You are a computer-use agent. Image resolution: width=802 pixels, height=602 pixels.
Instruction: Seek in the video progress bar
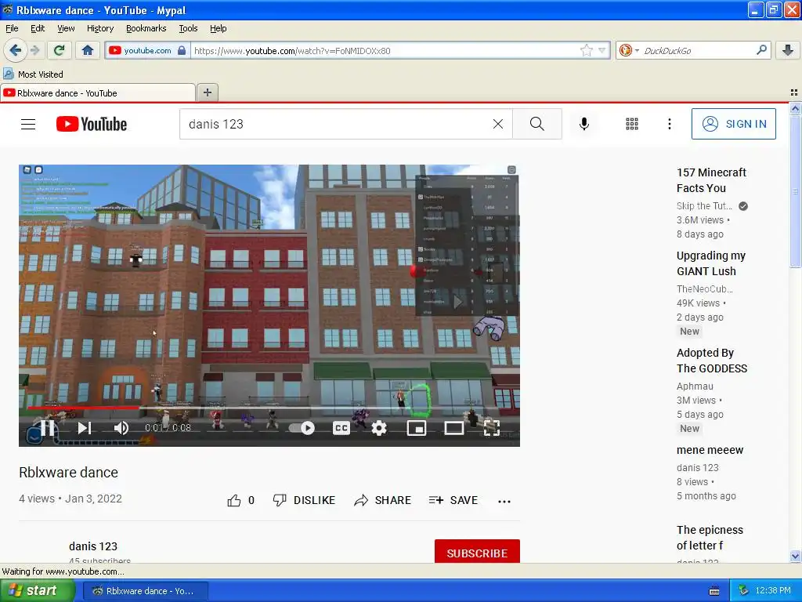269,408
